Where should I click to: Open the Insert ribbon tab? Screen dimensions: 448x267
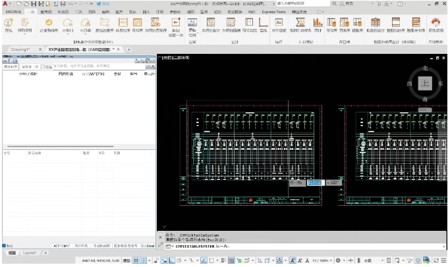146,12
